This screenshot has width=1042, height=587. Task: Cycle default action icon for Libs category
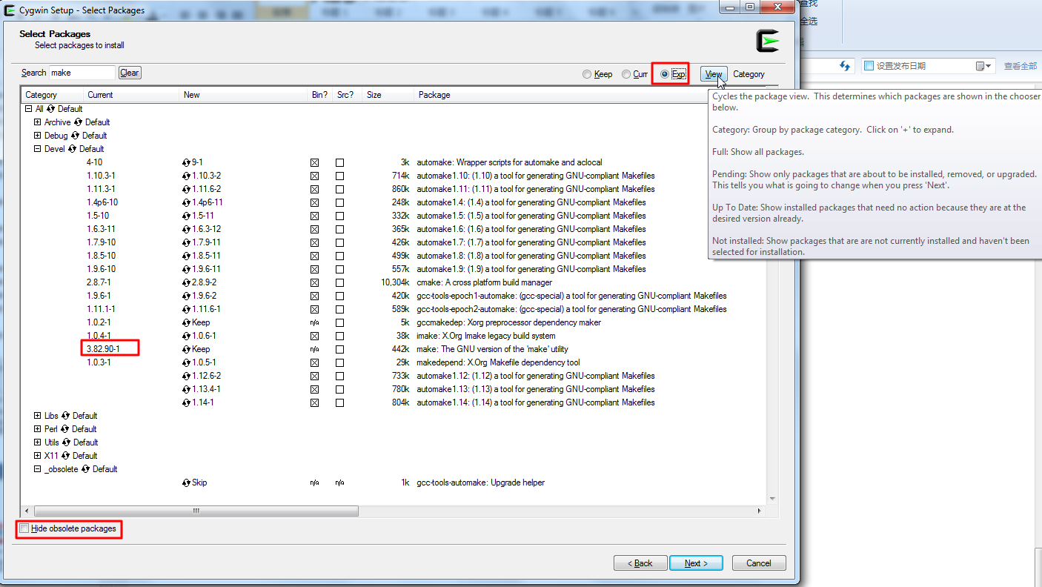click(65, 416)
